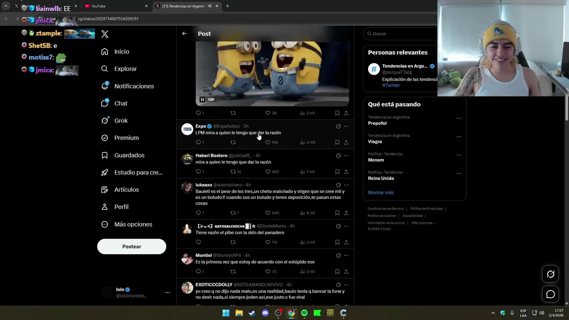Open floating Grok button
569x320 pixels.
pos(550,274)
